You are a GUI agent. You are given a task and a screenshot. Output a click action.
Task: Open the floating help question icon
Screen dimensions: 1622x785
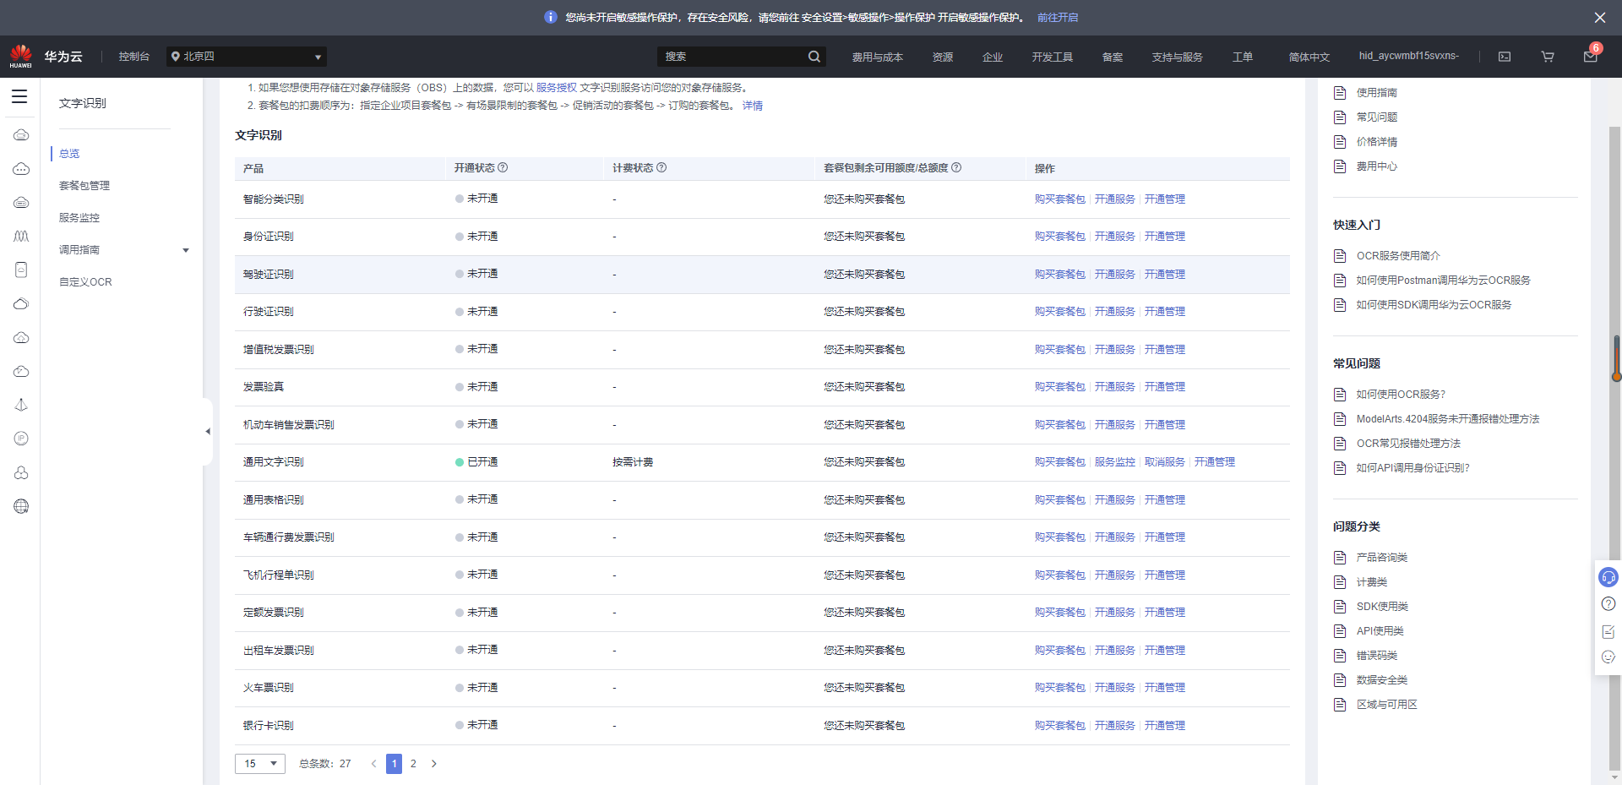coord(1608,603)
